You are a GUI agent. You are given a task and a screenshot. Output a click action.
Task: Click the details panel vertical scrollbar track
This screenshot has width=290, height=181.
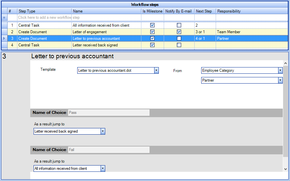285,116
